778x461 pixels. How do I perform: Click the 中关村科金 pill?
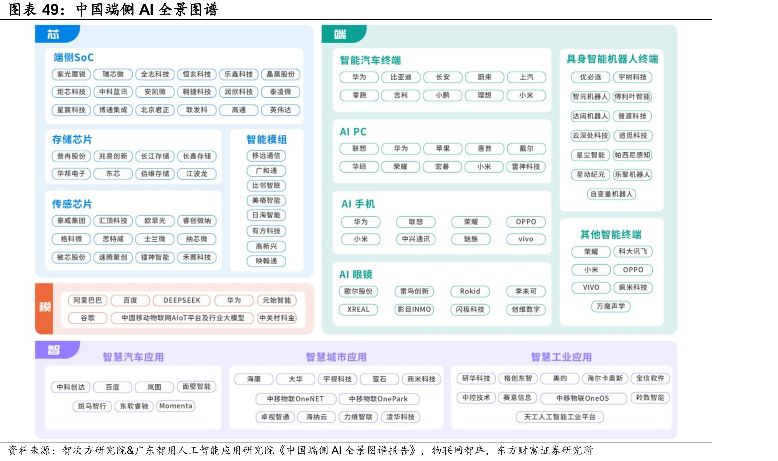click(277, 318)
